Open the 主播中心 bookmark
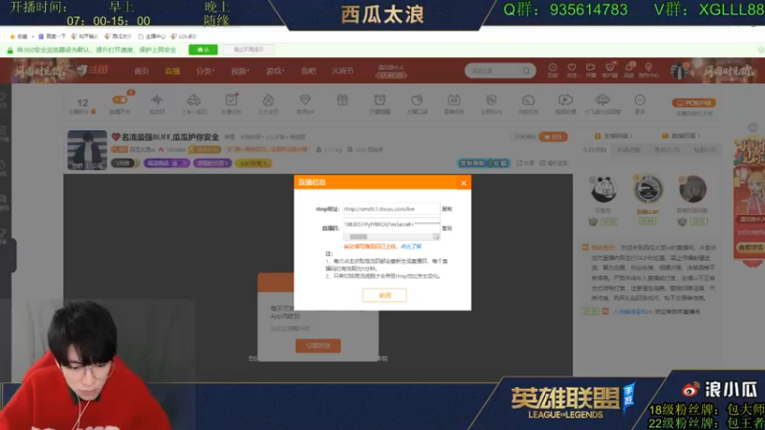Viewport: 765px width, 430px height. (152, 36)
